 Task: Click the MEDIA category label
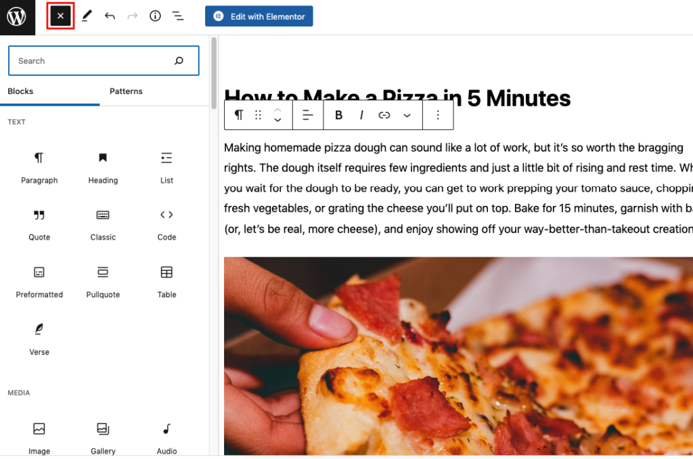pos(18,393)
